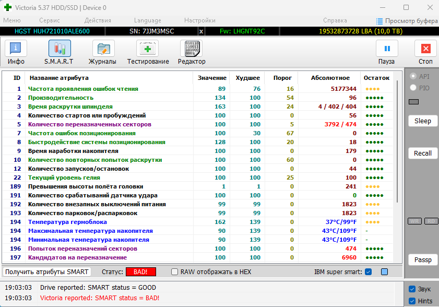439x307 pixels.
Task: Select row Время наработки накопителя
Action: pos(198,151)
